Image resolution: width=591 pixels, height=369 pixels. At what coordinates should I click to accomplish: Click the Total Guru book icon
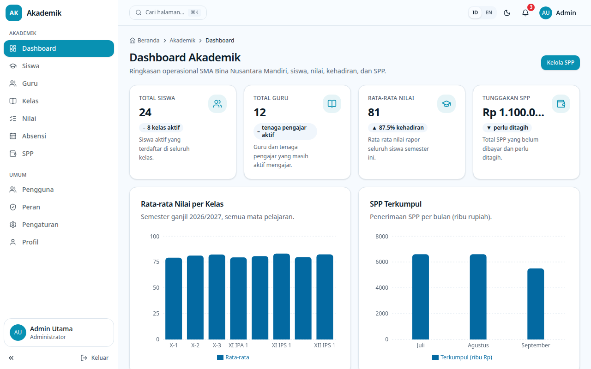tap(332, 104)
